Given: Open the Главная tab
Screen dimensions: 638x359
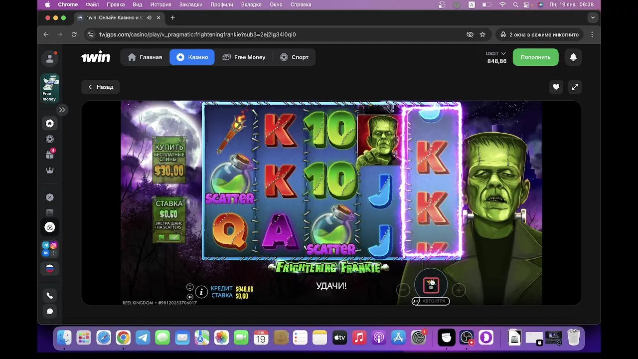Looking at the screenshot, I should point(145,57).
